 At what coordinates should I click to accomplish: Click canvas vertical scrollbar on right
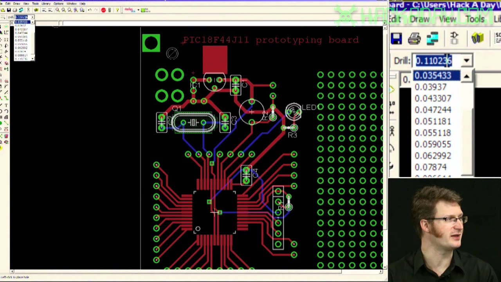tap(385, 147)
